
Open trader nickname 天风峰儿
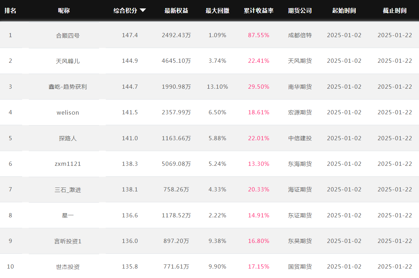coord(68,61)
